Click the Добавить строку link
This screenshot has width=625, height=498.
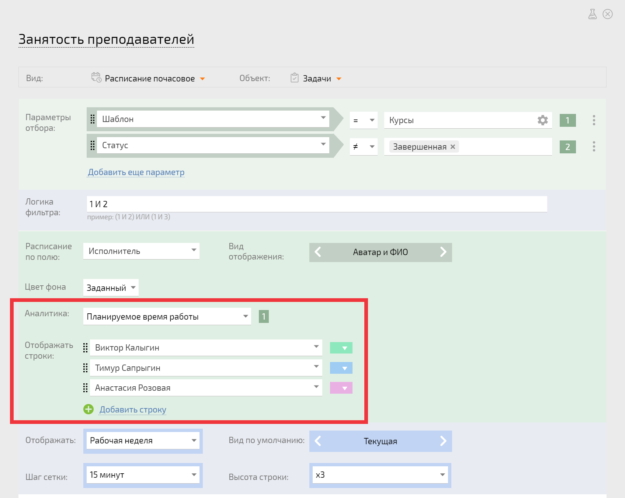point(133,410)
